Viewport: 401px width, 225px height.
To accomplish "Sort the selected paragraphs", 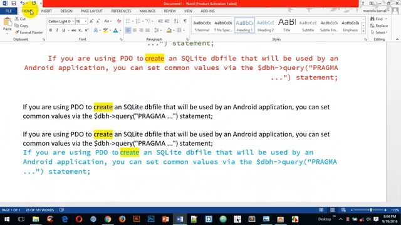I will pyautogui.click(x=176, y=21).
